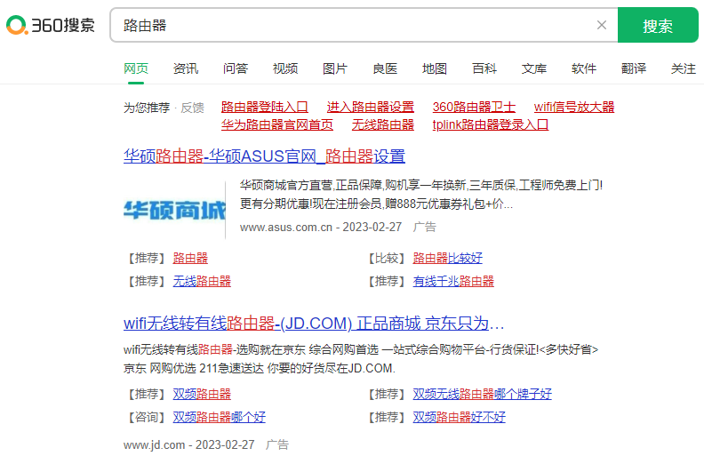
Task: Click the www.jd.com URL text
Action: [x=154, y=444]
